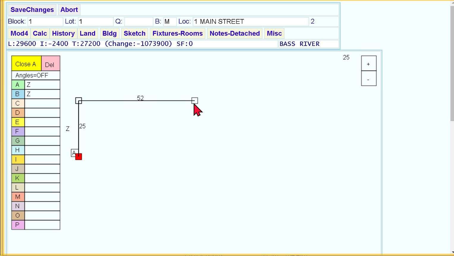
Task: Click the top-right end node of the sketch
Action: point(195,101)
